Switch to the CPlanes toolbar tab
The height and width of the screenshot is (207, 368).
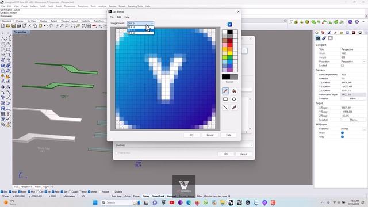tap(19, 21)
